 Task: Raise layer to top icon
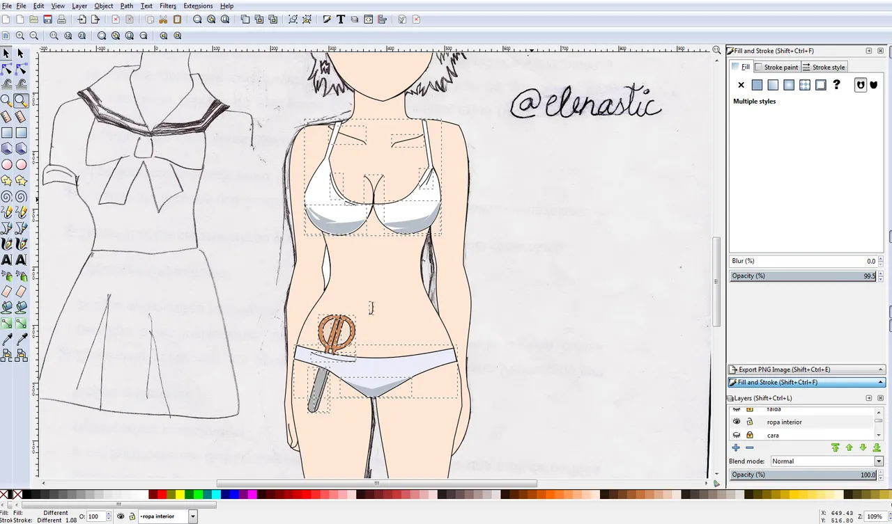coord(835,447)
